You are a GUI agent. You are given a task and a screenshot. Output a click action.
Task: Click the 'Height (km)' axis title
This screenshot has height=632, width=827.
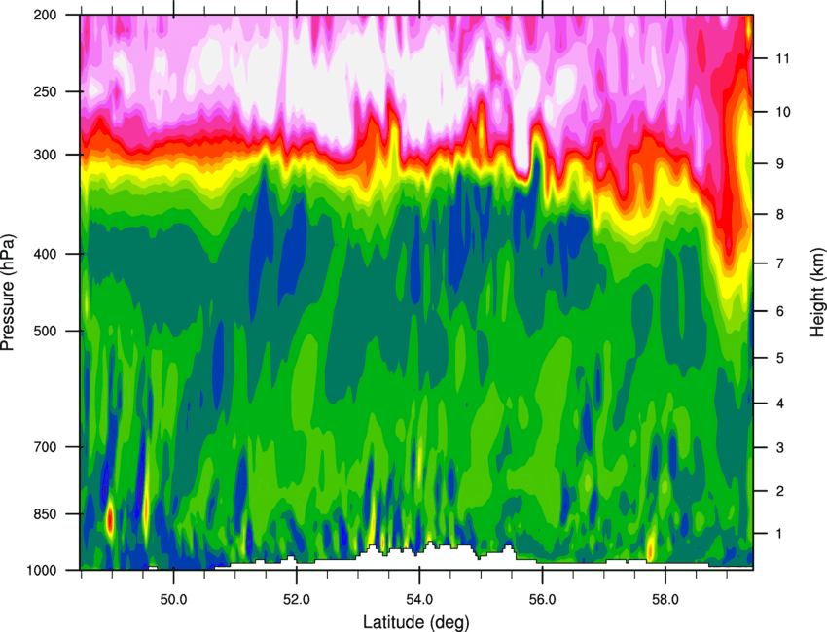817,295
